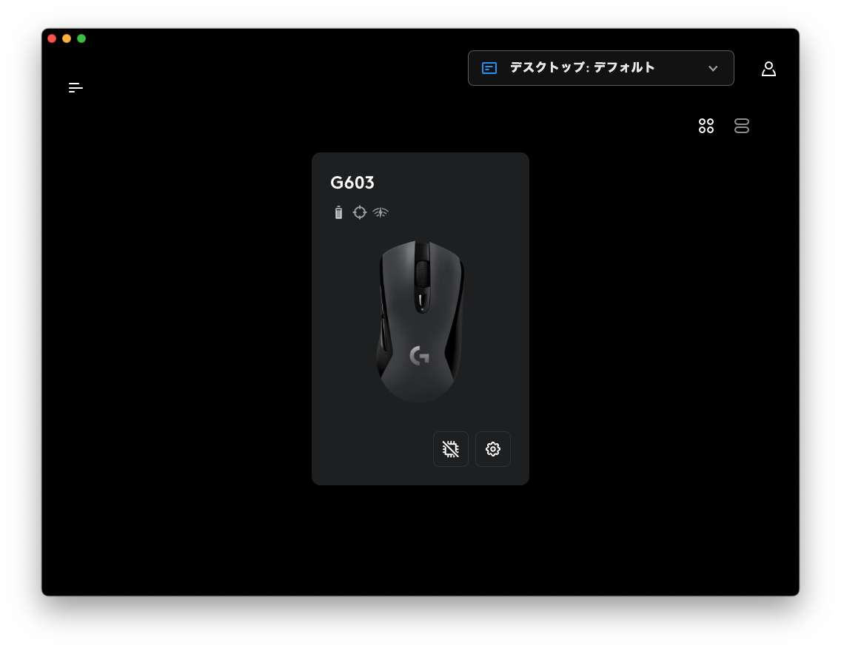Maximize the G HUB window
The width and height of the screenshot is (841, 651).
(x=81, y=38)
